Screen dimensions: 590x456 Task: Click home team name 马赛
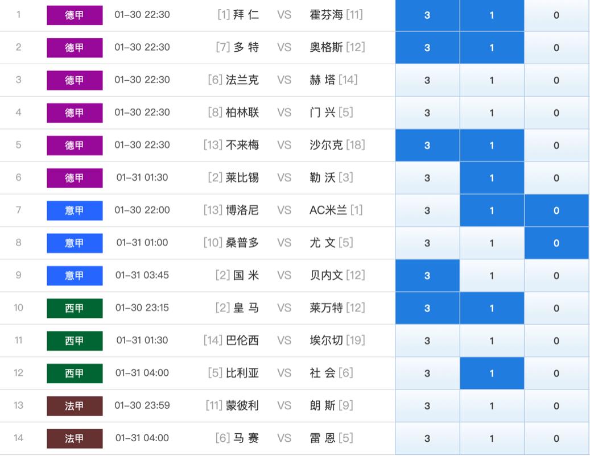click(246, 438)
